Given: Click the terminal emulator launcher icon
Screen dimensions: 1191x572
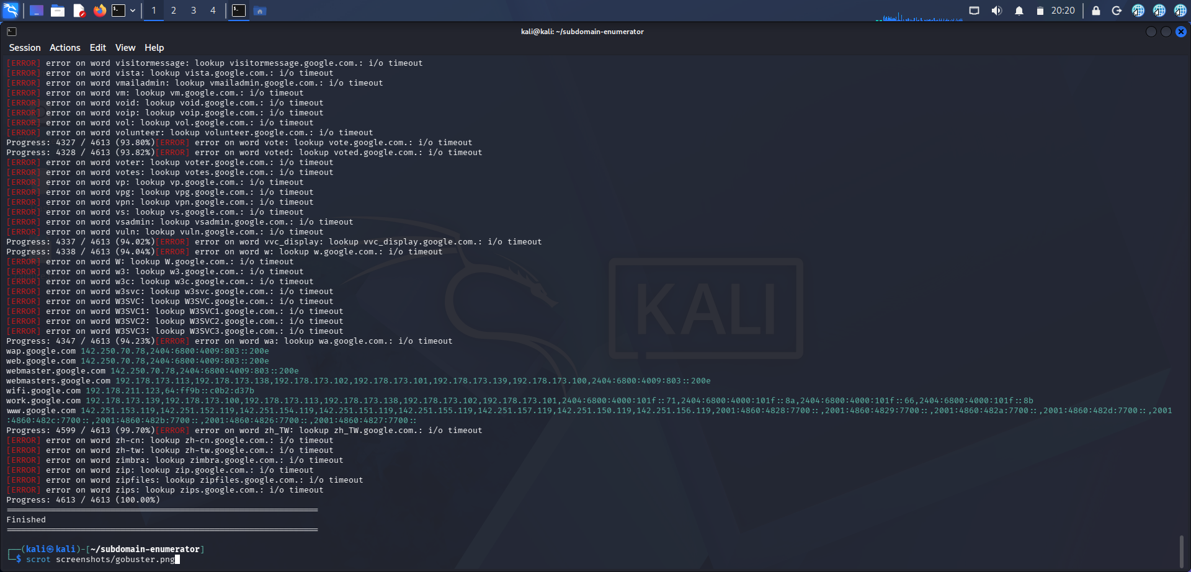Looking at the screenshot, I should point(118,11).
